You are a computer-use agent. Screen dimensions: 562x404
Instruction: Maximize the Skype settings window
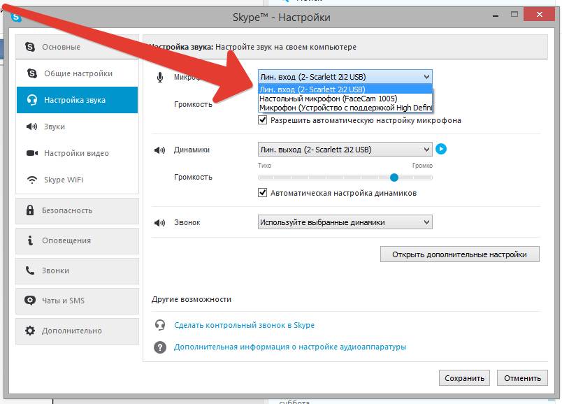point(514,15)
